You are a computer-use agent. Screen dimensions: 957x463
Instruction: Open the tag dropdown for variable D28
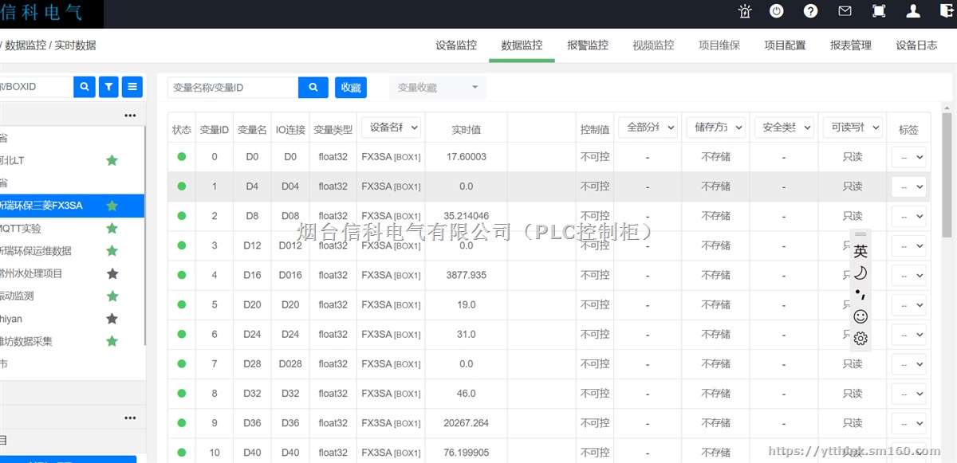tap(908, 364)
